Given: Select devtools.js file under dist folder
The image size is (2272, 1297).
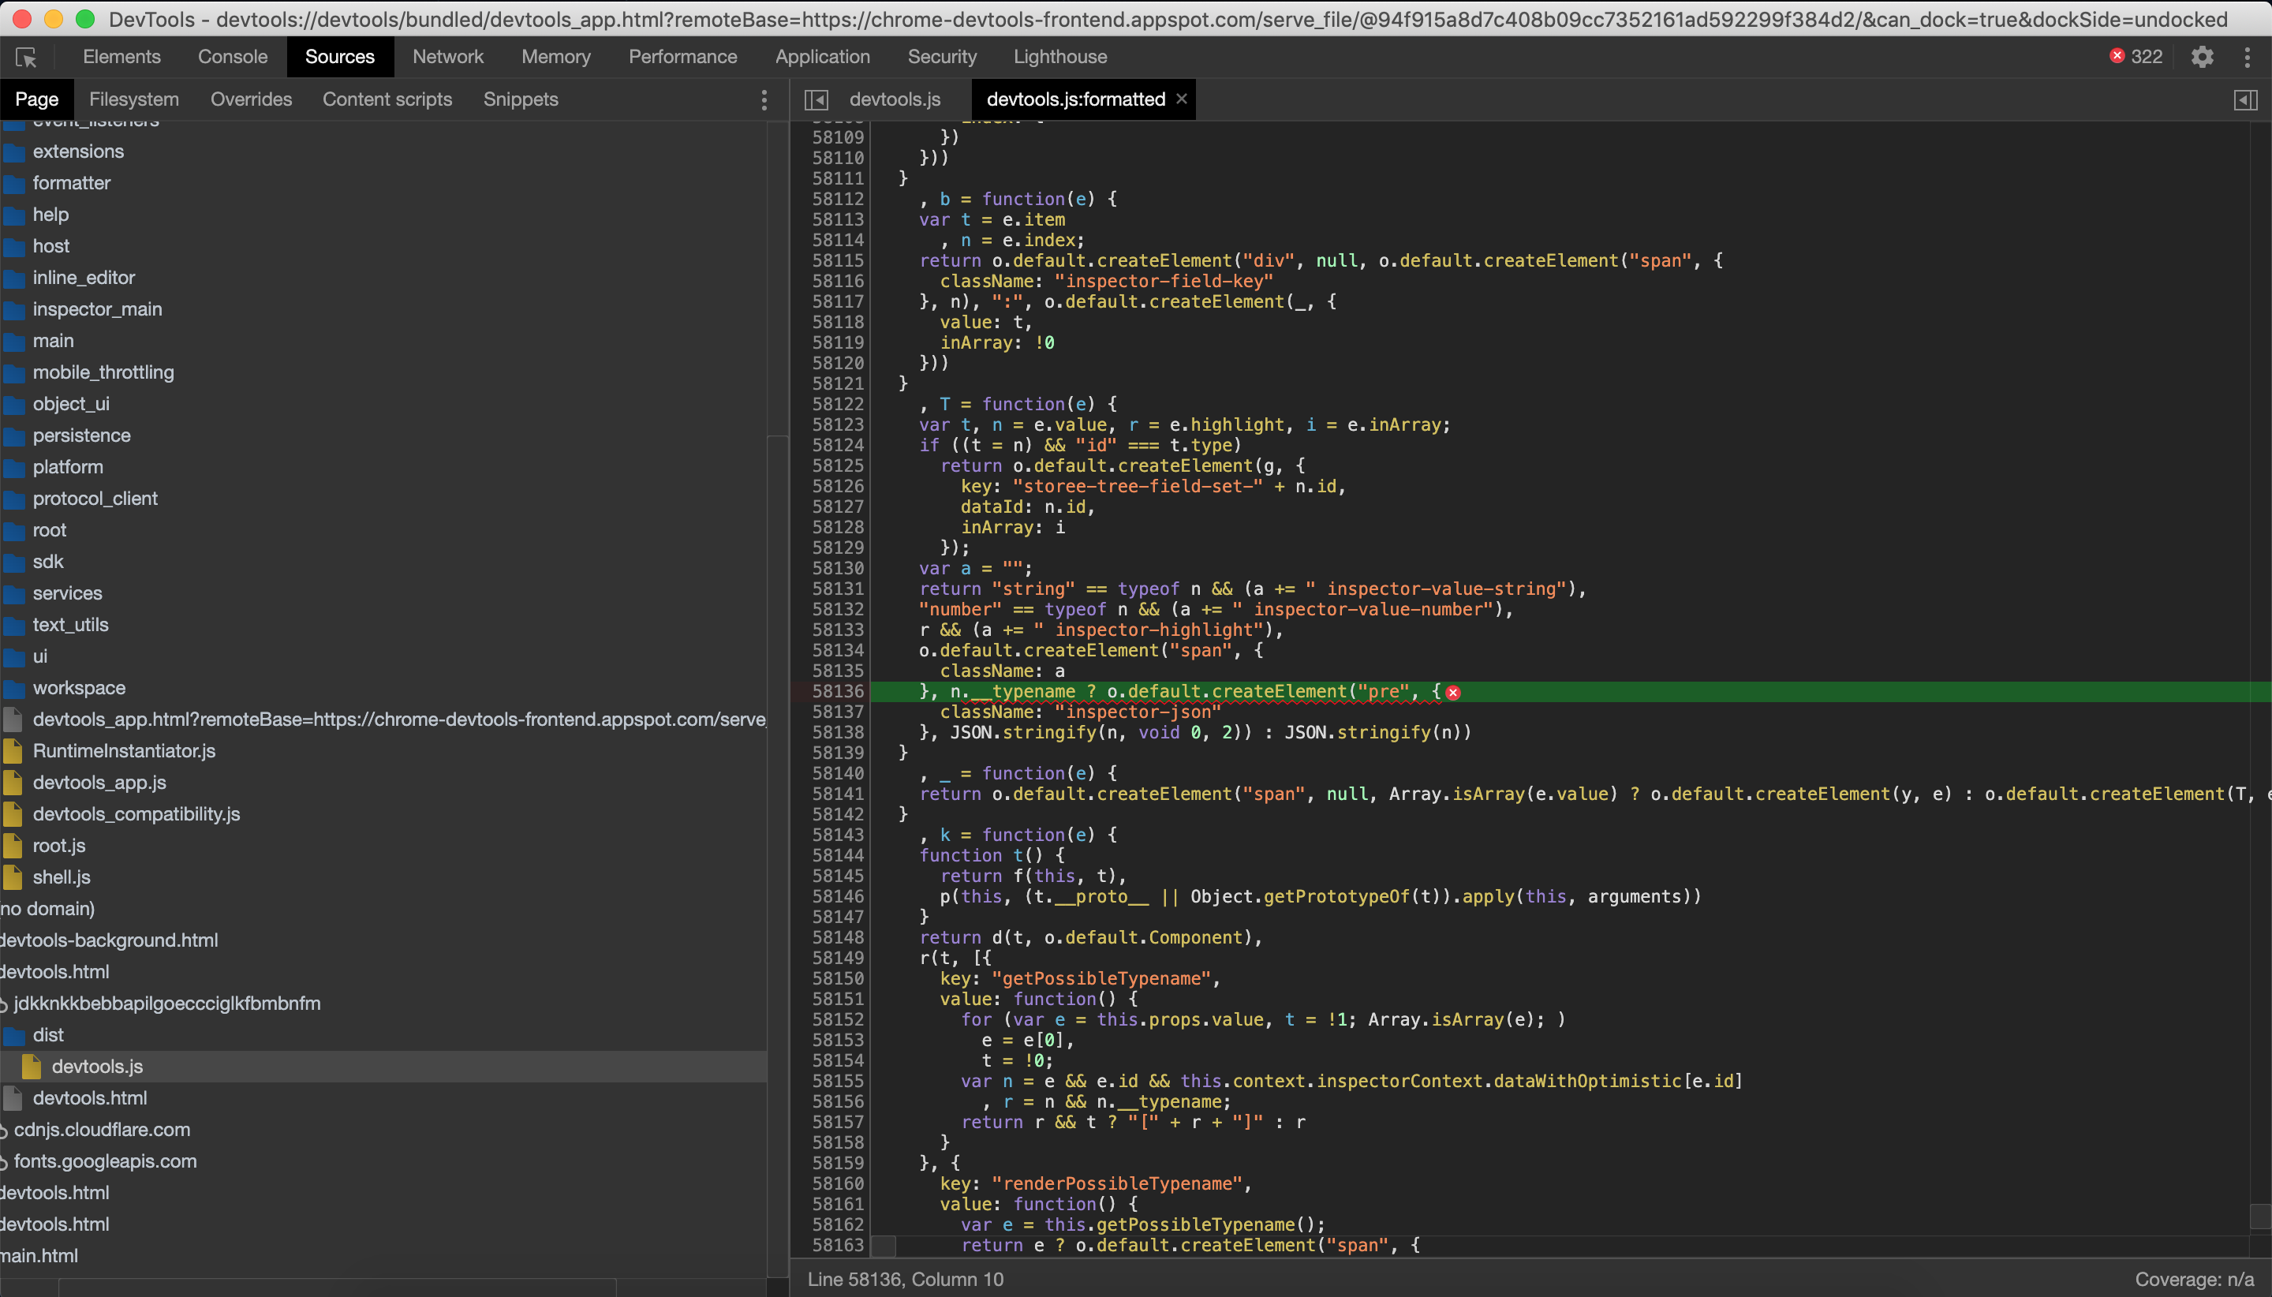Looking at the screenshot, I should [97, 1067].
